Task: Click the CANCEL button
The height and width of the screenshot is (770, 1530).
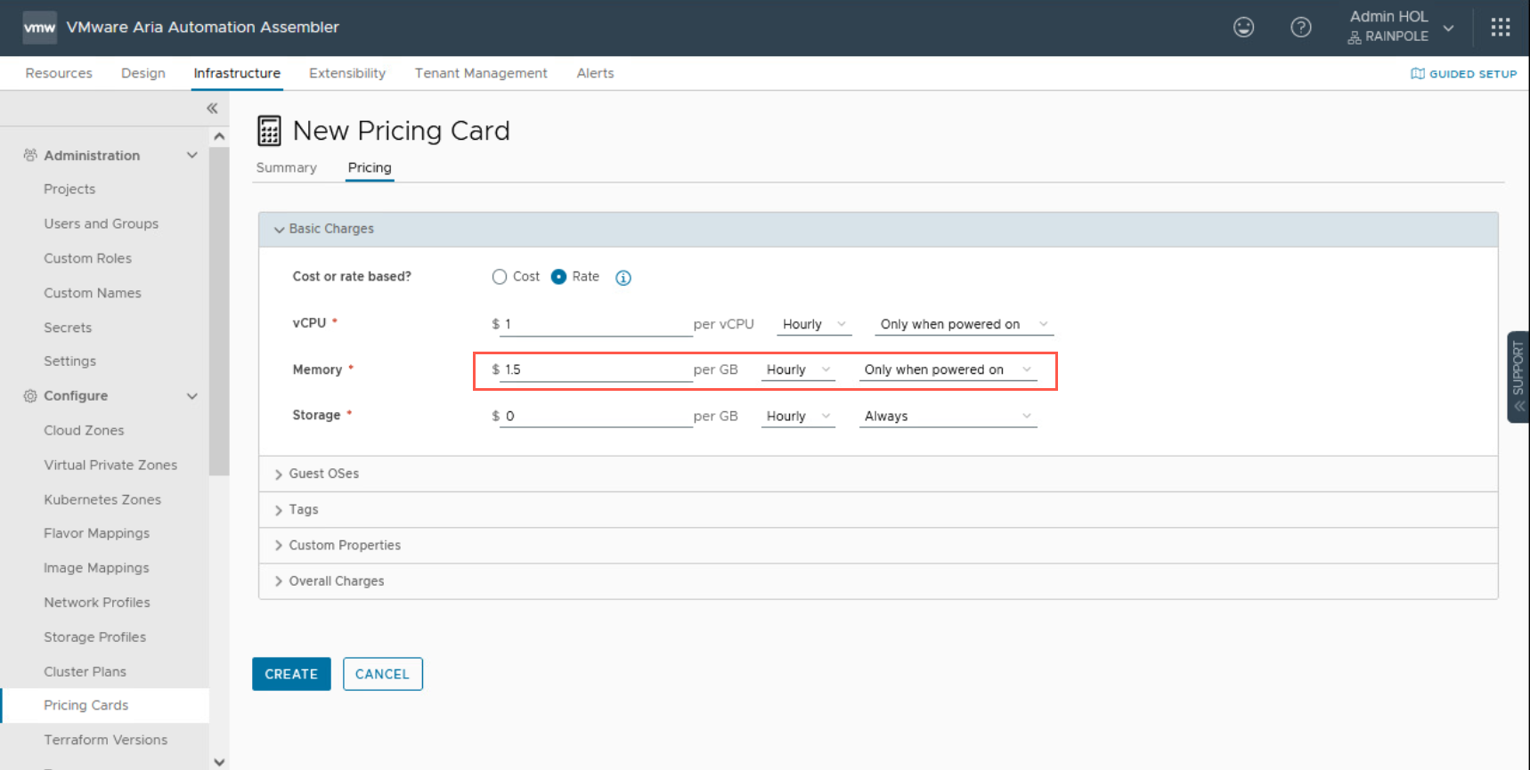Action: 382,674
